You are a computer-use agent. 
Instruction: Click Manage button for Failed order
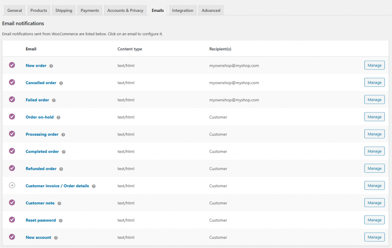(x=374, y=100)
